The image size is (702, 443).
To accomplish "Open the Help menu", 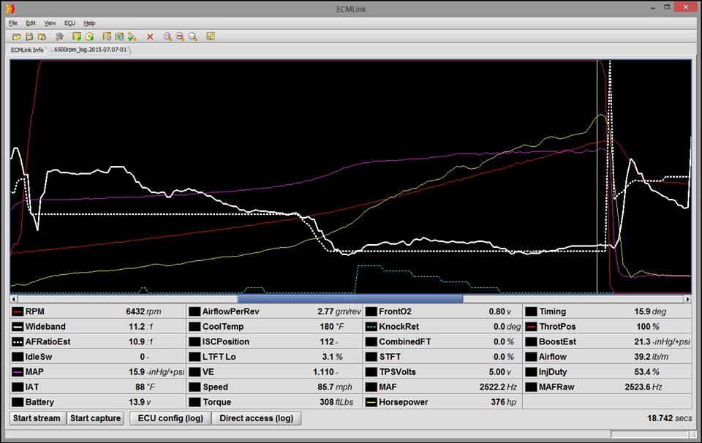I will [89, 23].
